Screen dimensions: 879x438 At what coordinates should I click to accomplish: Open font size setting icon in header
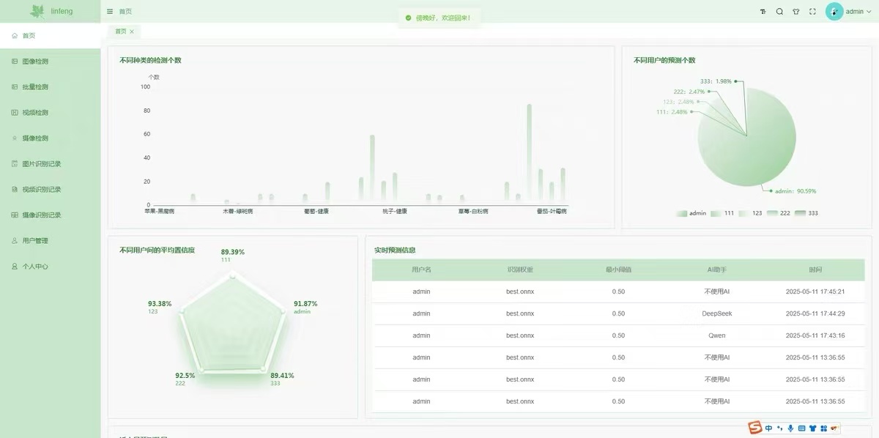coord(763,12)
